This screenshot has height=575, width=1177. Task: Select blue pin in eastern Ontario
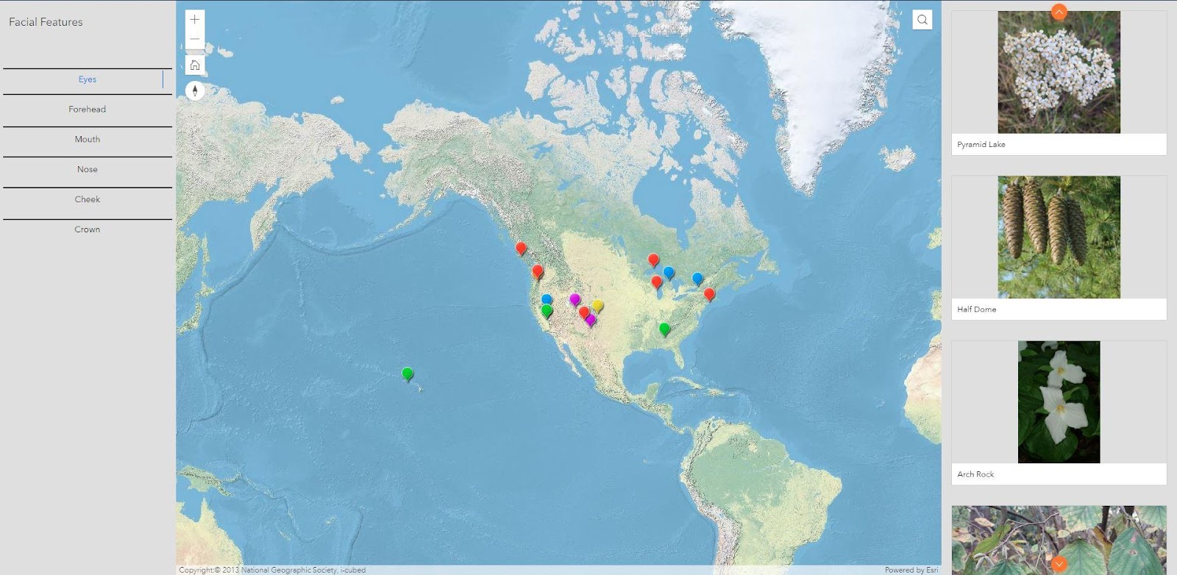pyautogui.click(x=697, y=279)
